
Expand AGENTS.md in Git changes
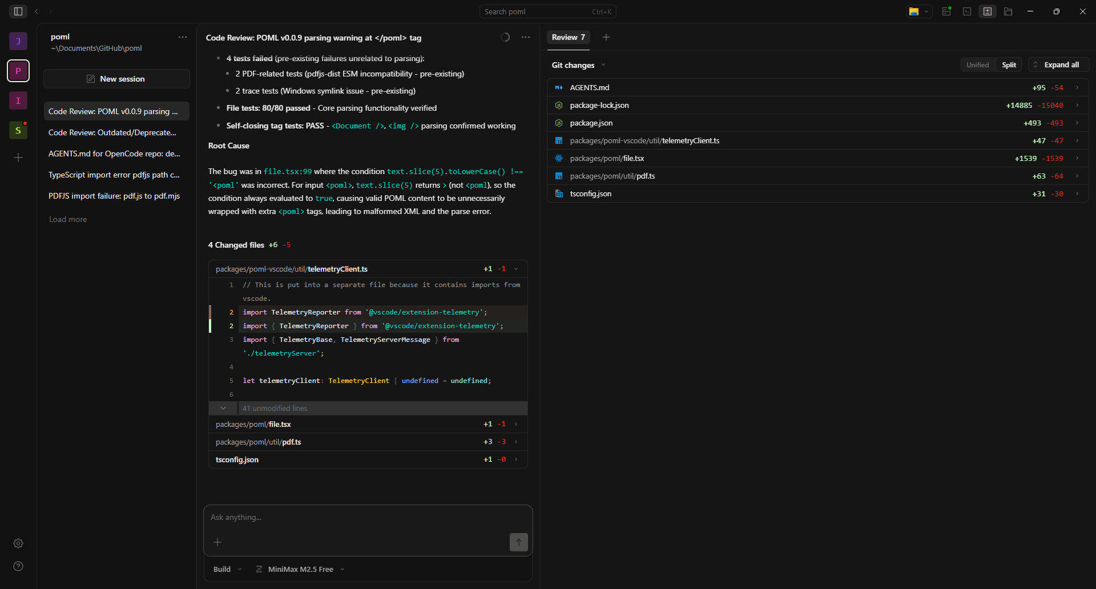pos(818,87)
